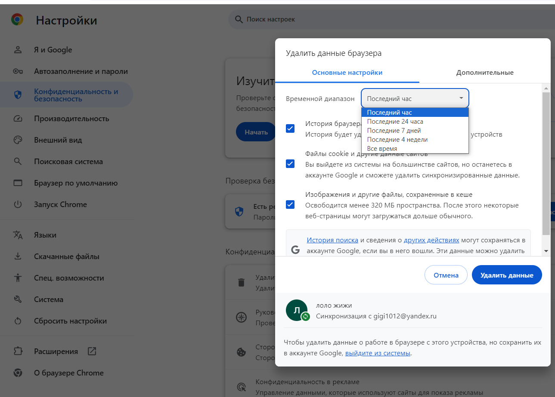Click the search magnifier icon in settings search

(x=239, y=19)
